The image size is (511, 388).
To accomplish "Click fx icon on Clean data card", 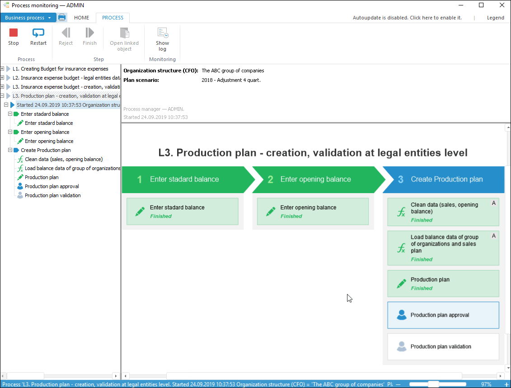I will click(x=401, y=212).
